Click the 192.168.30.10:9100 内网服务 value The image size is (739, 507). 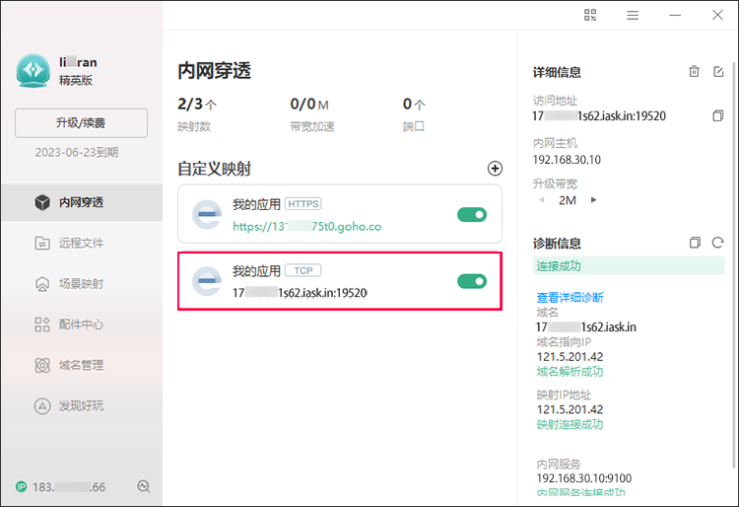pyautogui.click(x=584, y=478)
